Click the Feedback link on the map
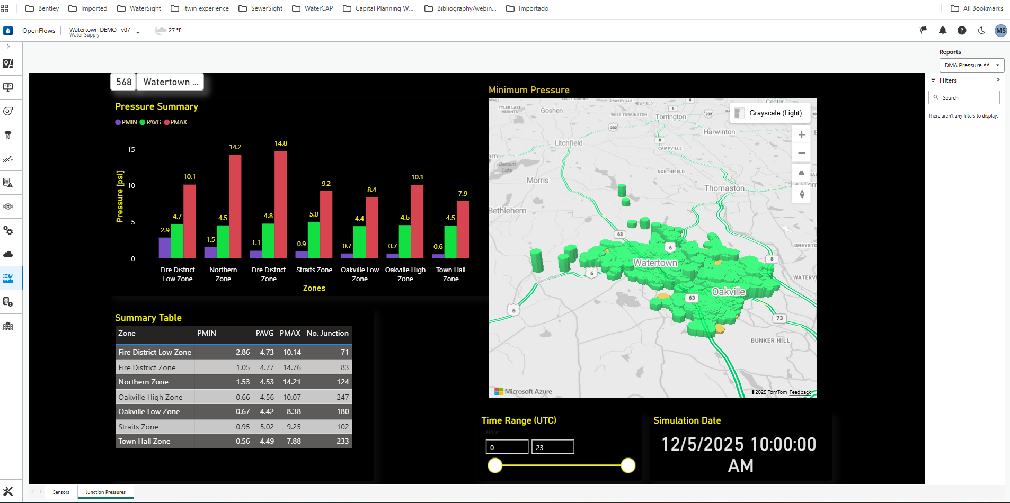This screenshot has height=503, width=1010. [x=800, y=392]
